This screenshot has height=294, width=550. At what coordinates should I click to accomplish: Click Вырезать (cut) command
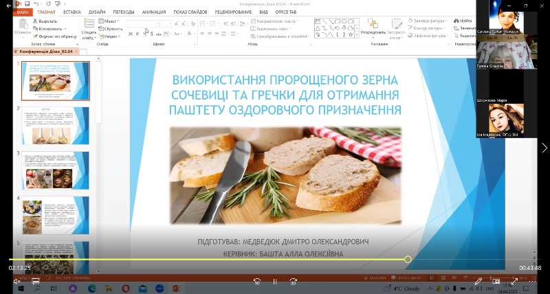[45, 21]
